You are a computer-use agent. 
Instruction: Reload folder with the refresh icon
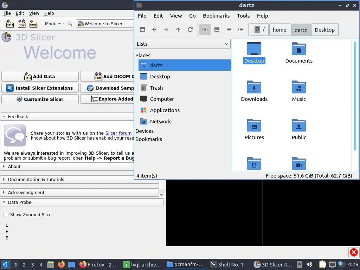[x=190, y=30]
